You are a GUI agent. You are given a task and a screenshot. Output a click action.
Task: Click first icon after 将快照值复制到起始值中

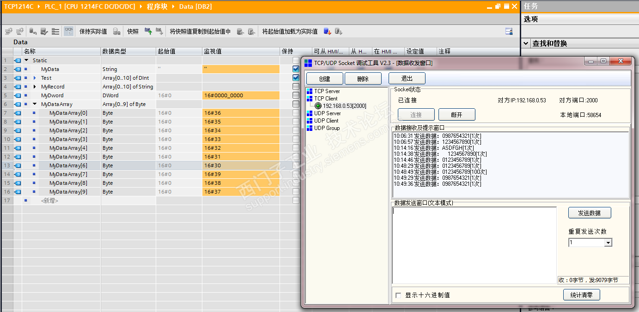coord(240,31)
